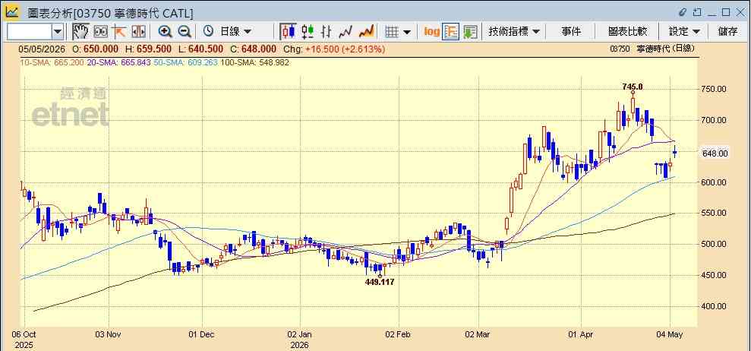Select the hand pan tool
The image size is (751, 351).
pyautogui.click(x=80, y=32)
